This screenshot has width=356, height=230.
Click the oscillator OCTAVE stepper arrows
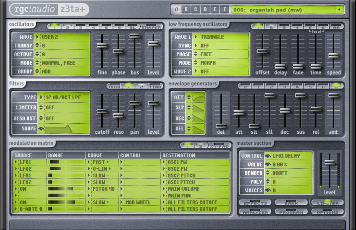click(37, 54)
